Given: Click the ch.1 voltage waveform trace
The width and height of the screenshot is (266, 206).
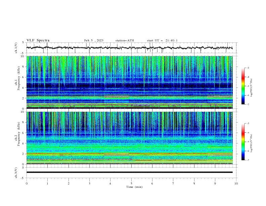Looking at the screenshot, I should point(129,48).
